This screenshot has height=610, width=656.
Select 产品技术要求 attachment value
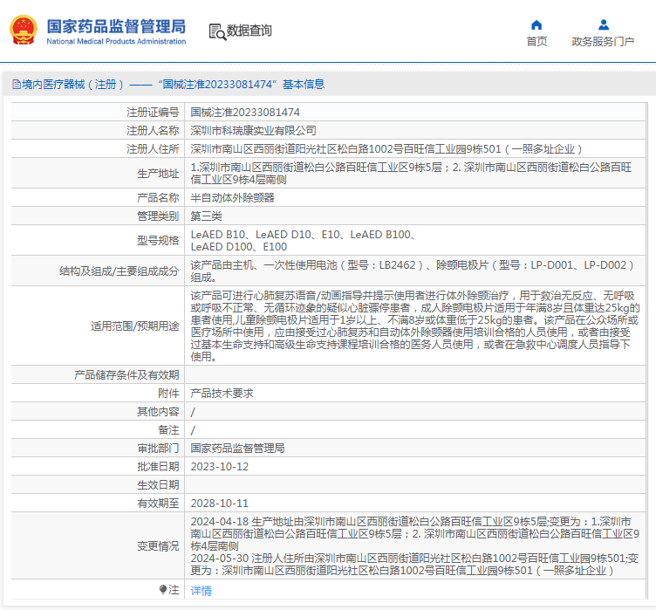[x=222, y=393]
